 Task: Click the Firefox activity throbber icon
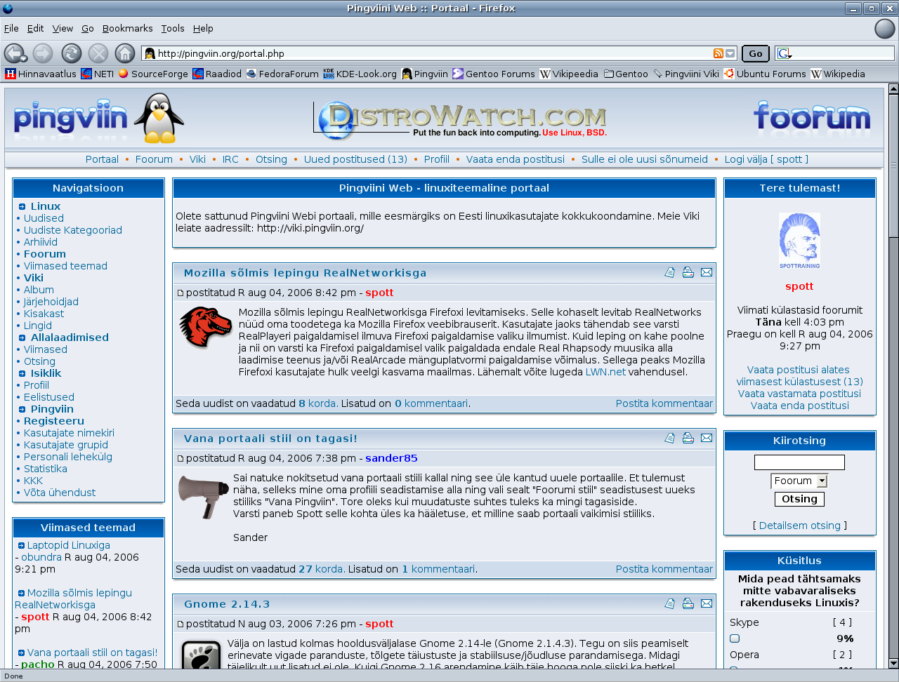(x=884, y=29)
